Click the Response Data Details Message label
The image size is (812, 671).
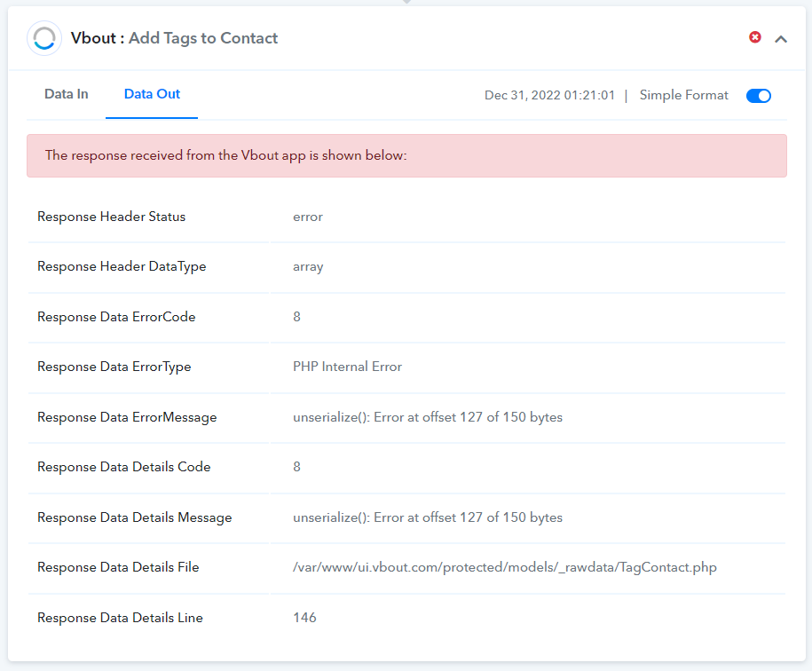point(135,517)
